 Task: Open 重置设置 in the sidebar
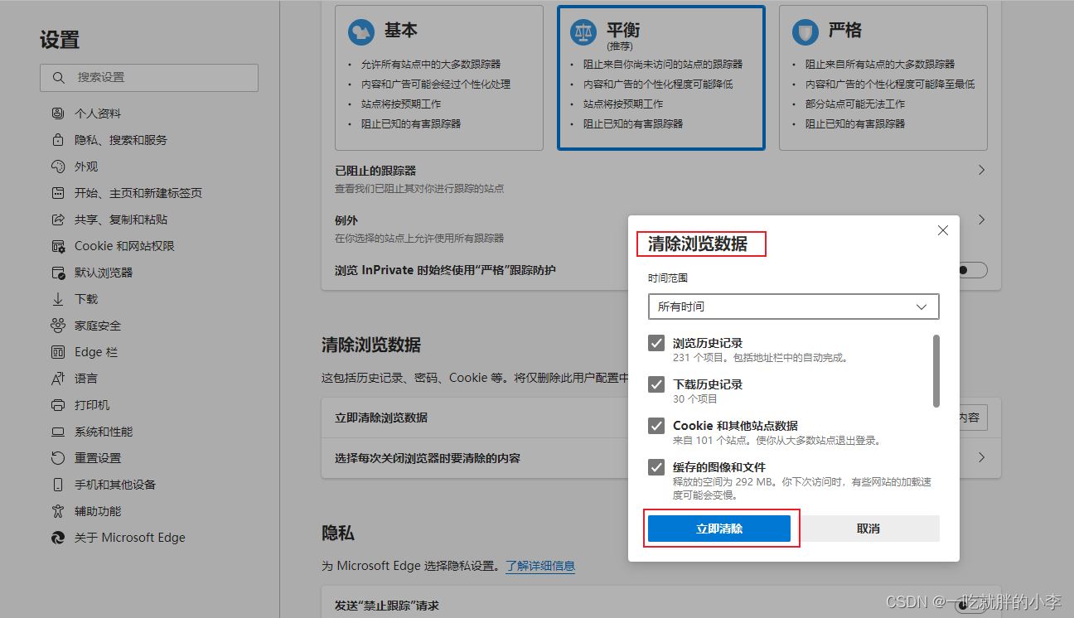click(98, 458)
